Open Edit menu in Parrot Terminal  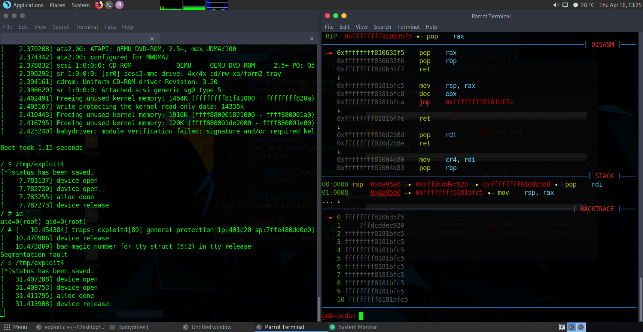tap(345, 27)
